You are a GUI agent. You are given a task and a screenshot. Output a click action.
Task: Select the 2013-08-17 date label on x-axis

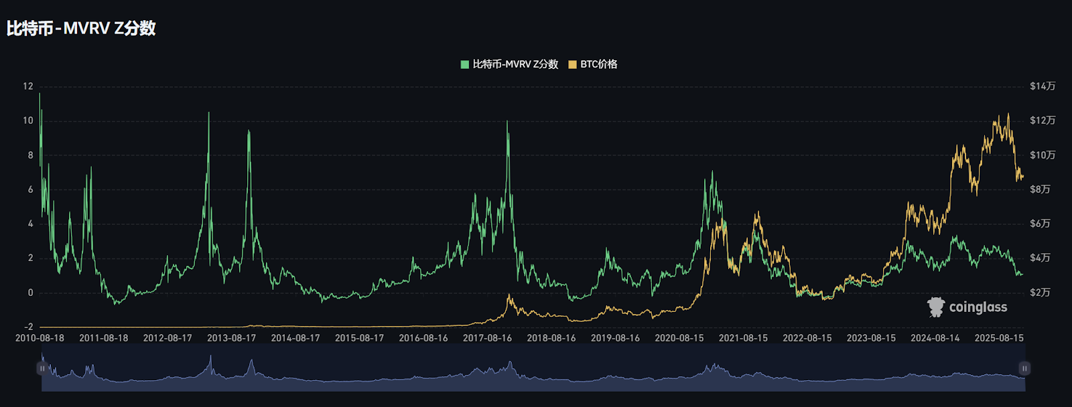tap(231, 338)
